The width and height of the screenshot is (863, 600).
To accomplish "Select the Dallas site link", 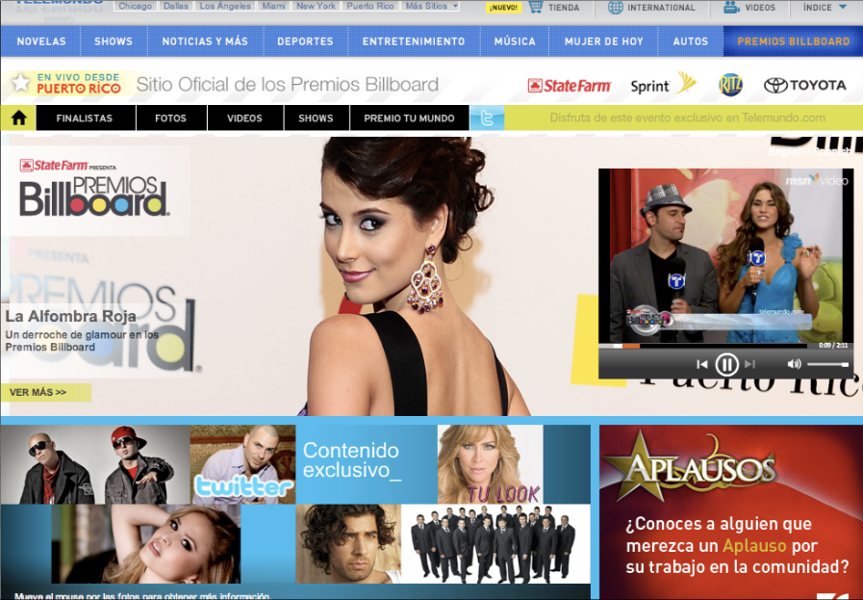I will click(x=176, y=6).
